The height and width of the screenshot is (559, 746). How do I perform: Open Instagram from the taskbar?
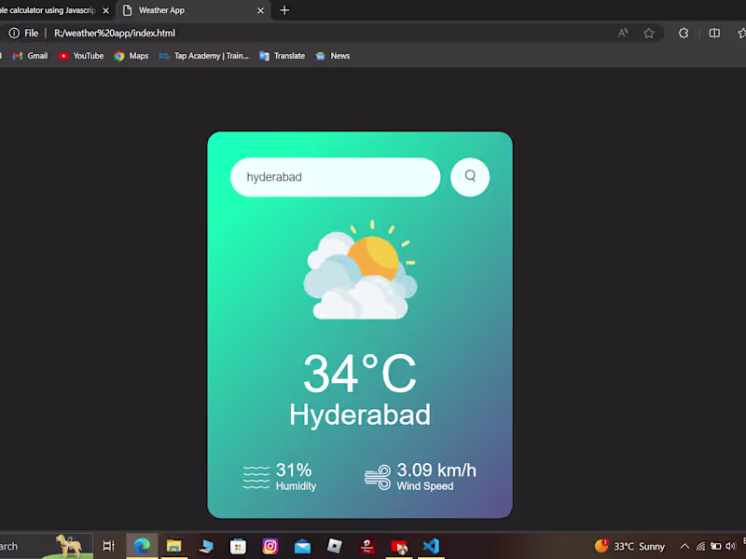[x=269, y=546]
